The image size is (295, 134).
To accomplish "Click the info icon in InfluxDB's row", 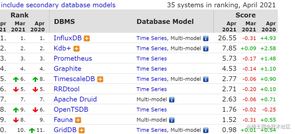I will tap(206, 38).
